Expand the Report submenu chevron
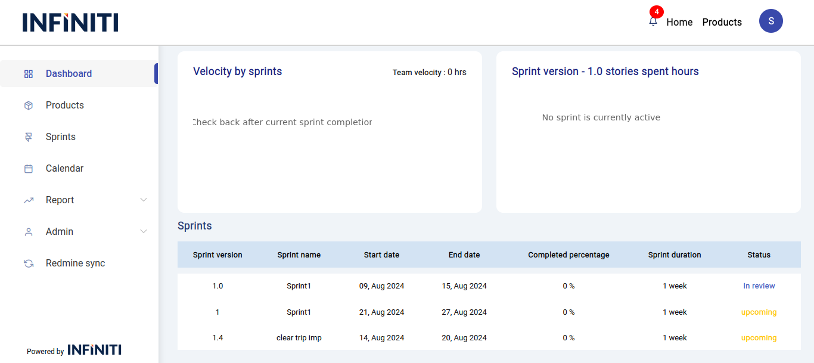 144,200
